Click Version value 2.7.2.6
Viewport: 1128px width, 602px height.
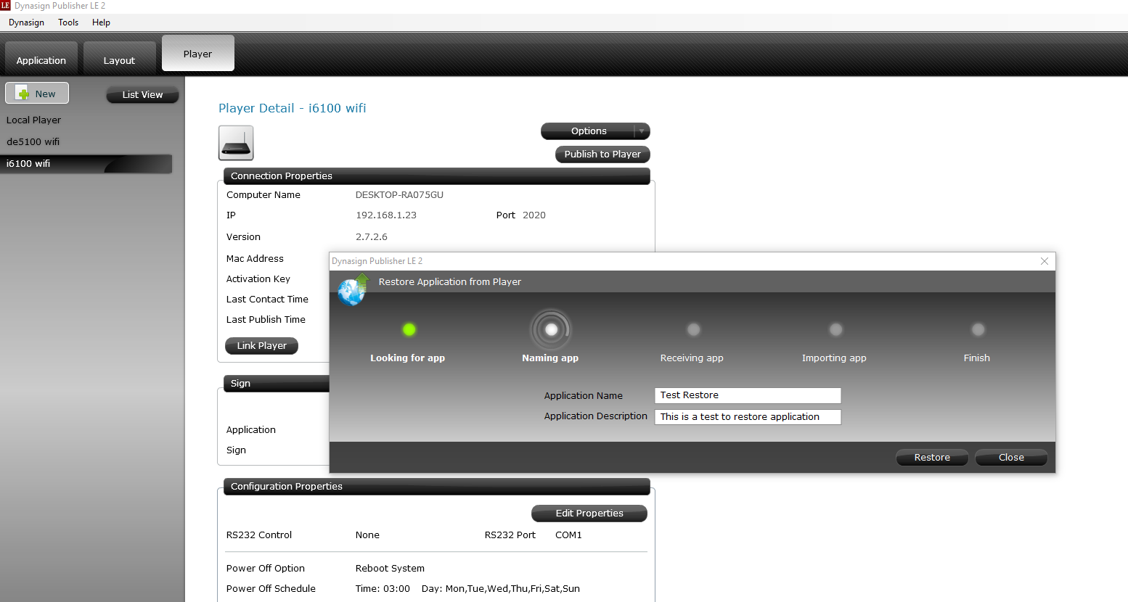(372, 237)
